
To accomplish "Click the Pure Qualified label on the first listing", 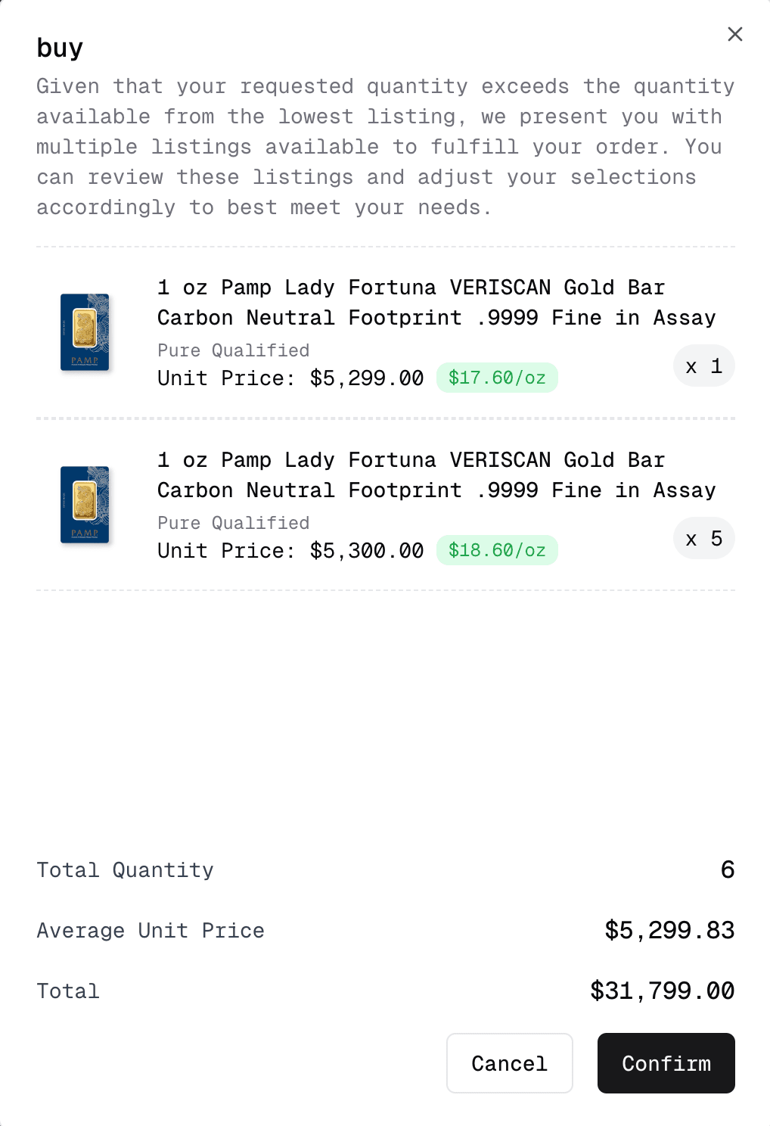I will (x=233, y=350).
